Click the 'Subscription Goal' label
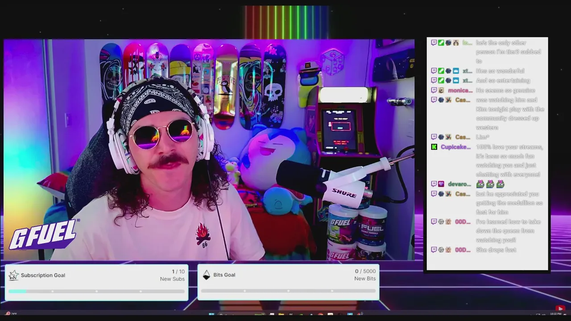Screen dimensions: 571x321 [43, 275]
